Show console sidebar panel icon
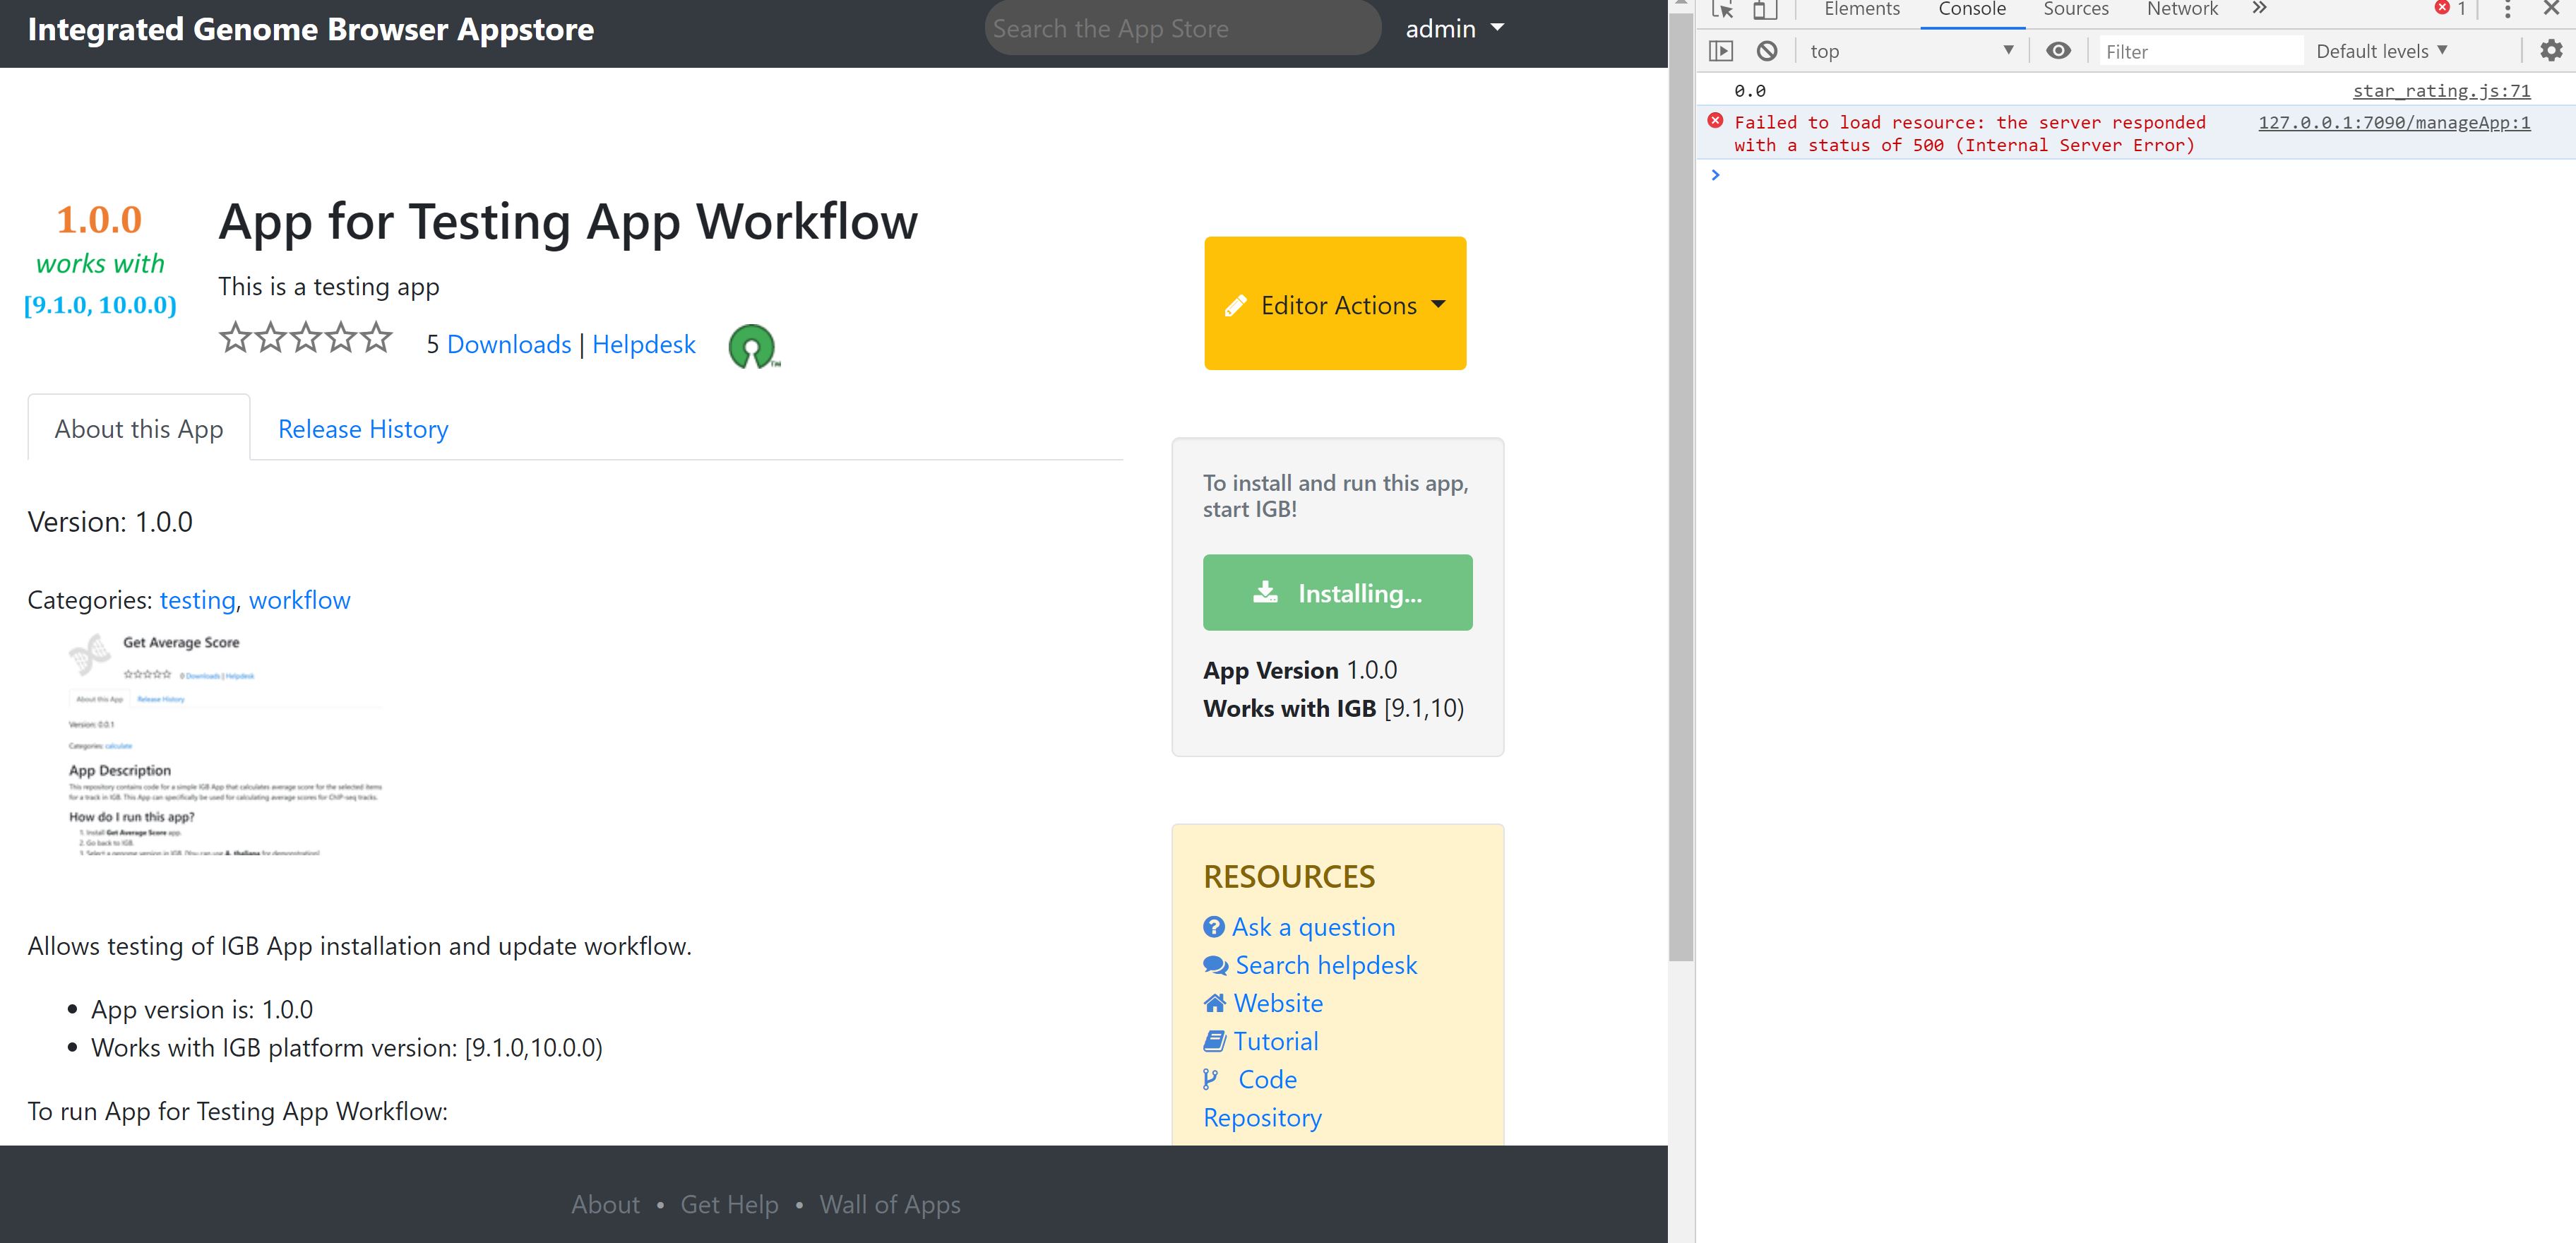This screenshot has height=1243, width=2576. pos(1721,51)
